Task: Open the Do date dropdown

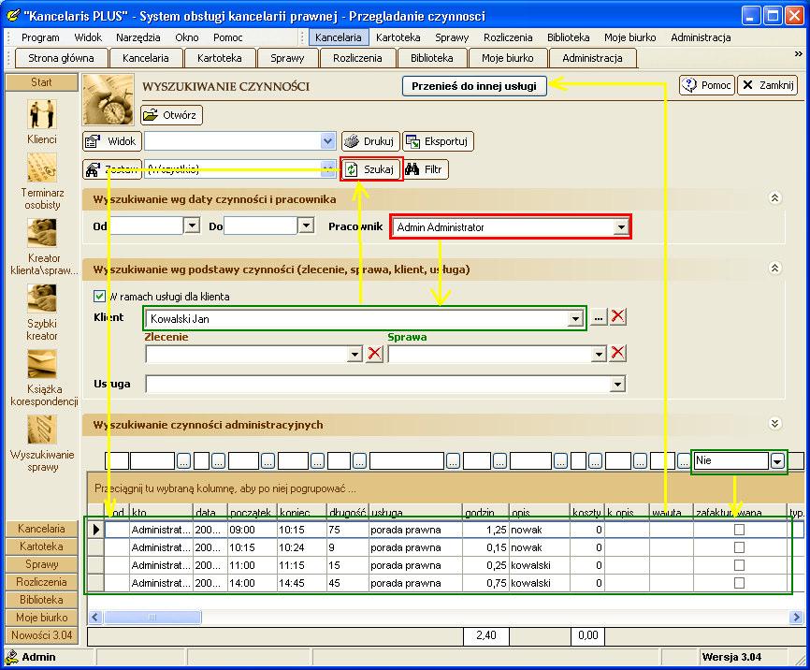Action: point(307,226)
